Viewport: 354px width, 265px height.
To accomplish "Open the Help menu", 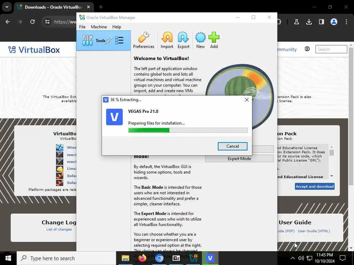I will click(x=117, y=27).
